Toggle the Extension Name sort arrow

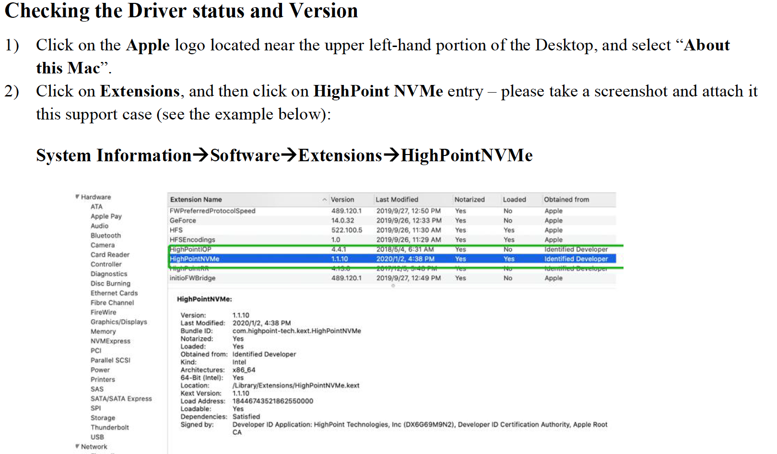pyautogui.click(x=325, y=200)
